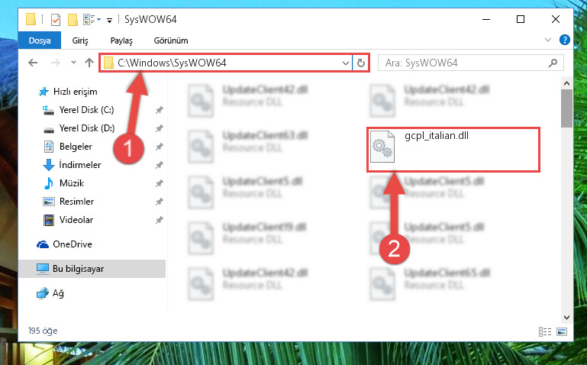Open Yerel Disk (D:) in sidebar
This screenshot has height=365, width=587.
point(86,128)
